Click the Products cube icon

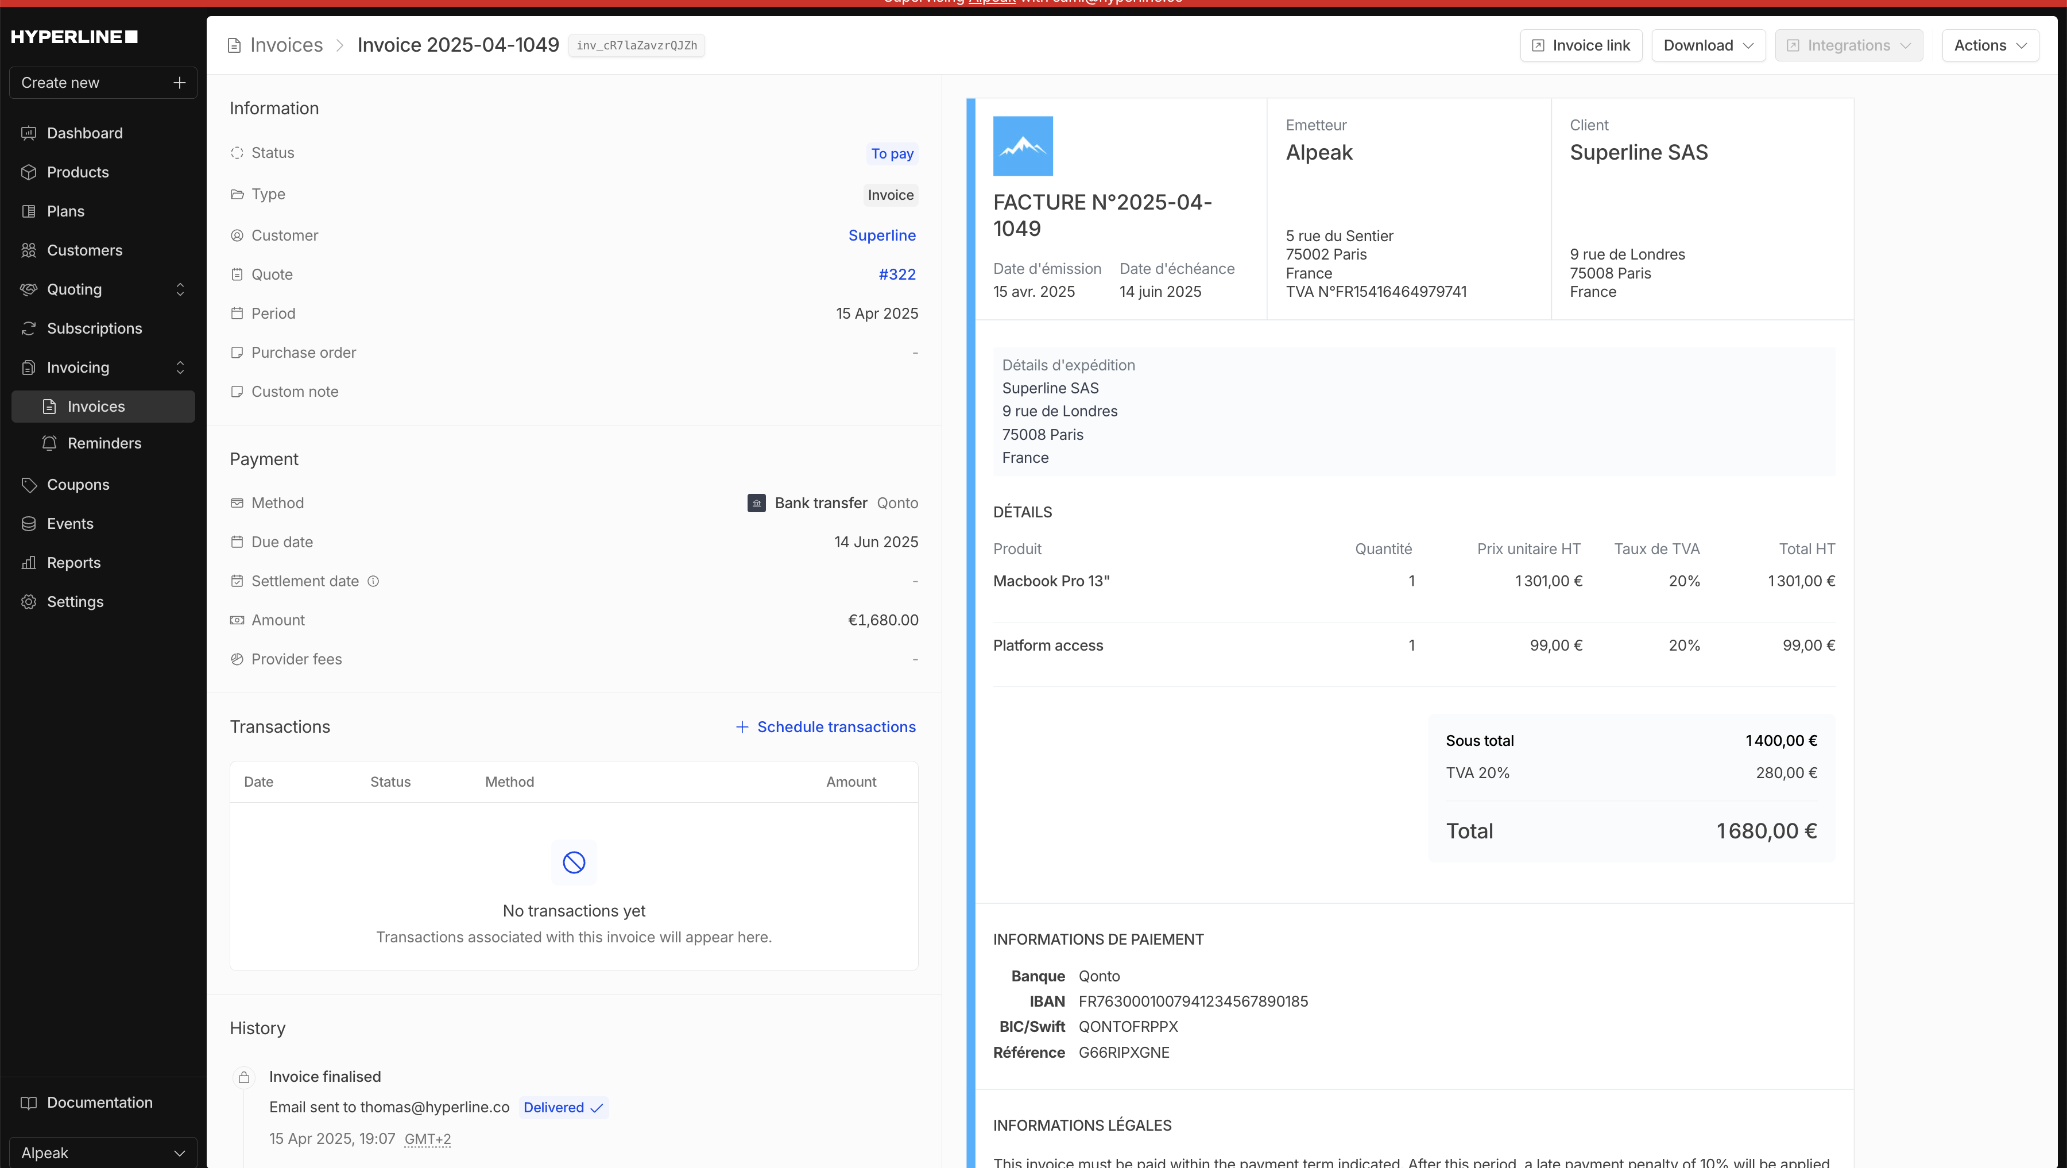pos(29,172)
